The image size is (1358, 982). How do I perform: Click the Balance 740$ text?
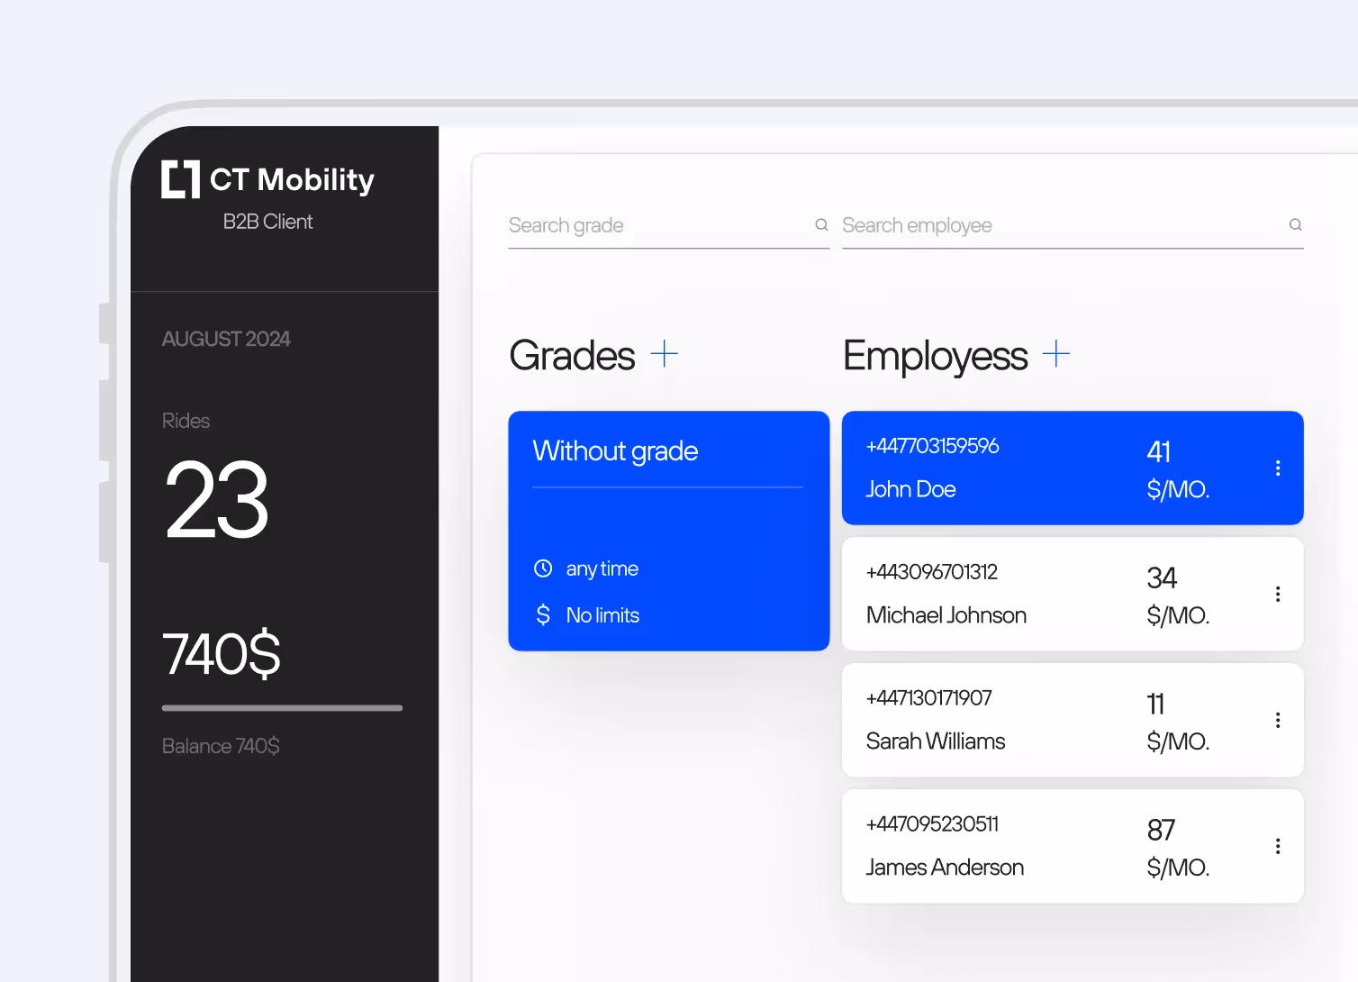pyautogui.click(x=221, y=746)
